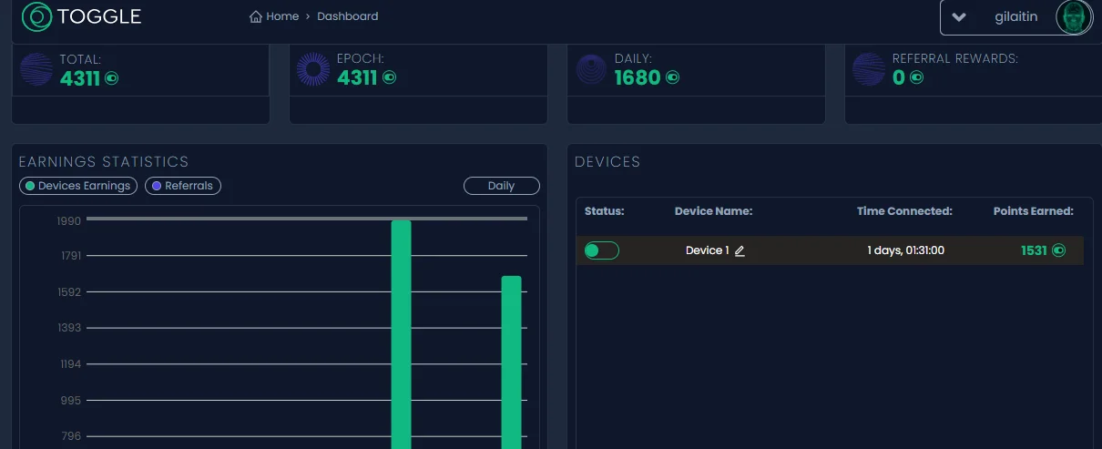Click the Points Earned column header

tap(1034, 211)
